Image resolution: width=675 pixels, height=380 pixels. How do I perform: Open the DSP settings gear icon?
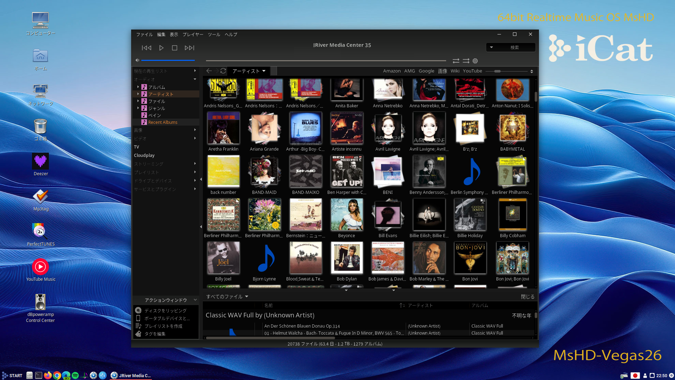pos(475,61)
